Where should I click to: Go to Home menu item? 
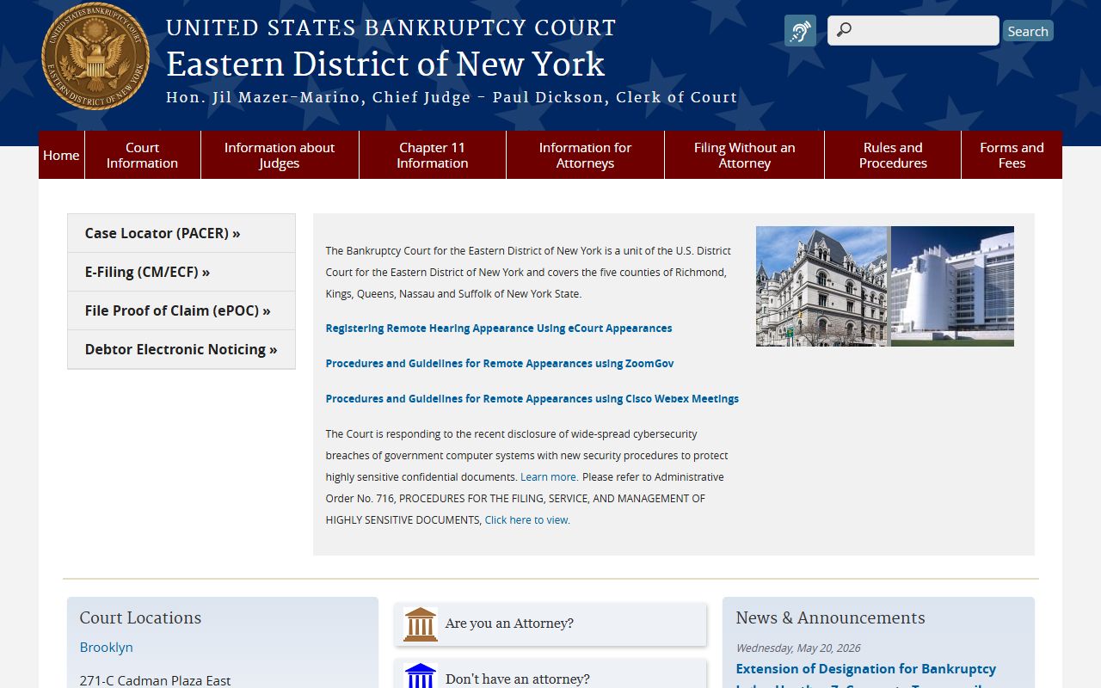[61, 155]
